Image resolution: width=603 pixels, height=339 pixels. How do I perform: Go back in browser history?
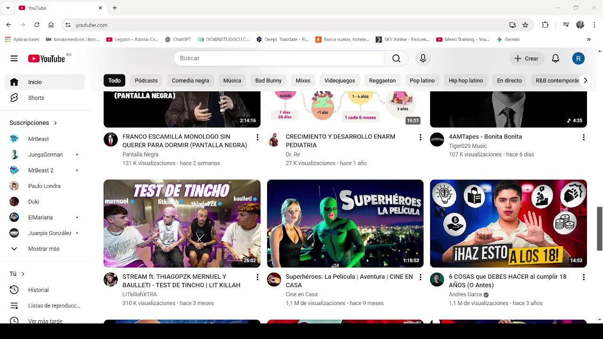(8, 25)
